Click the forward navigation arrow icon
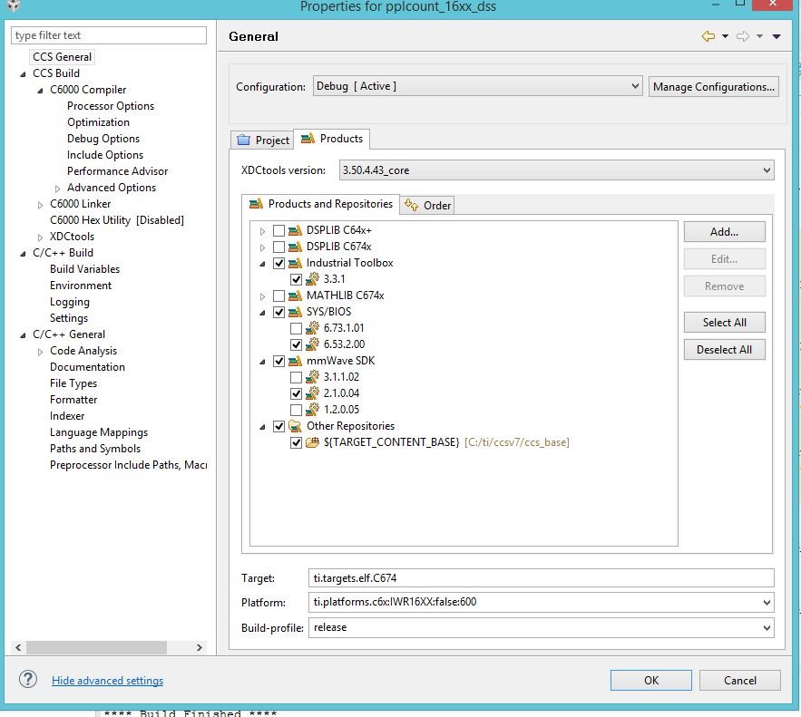The width and height of the screenshot is (801, 717). pos(743,36)
